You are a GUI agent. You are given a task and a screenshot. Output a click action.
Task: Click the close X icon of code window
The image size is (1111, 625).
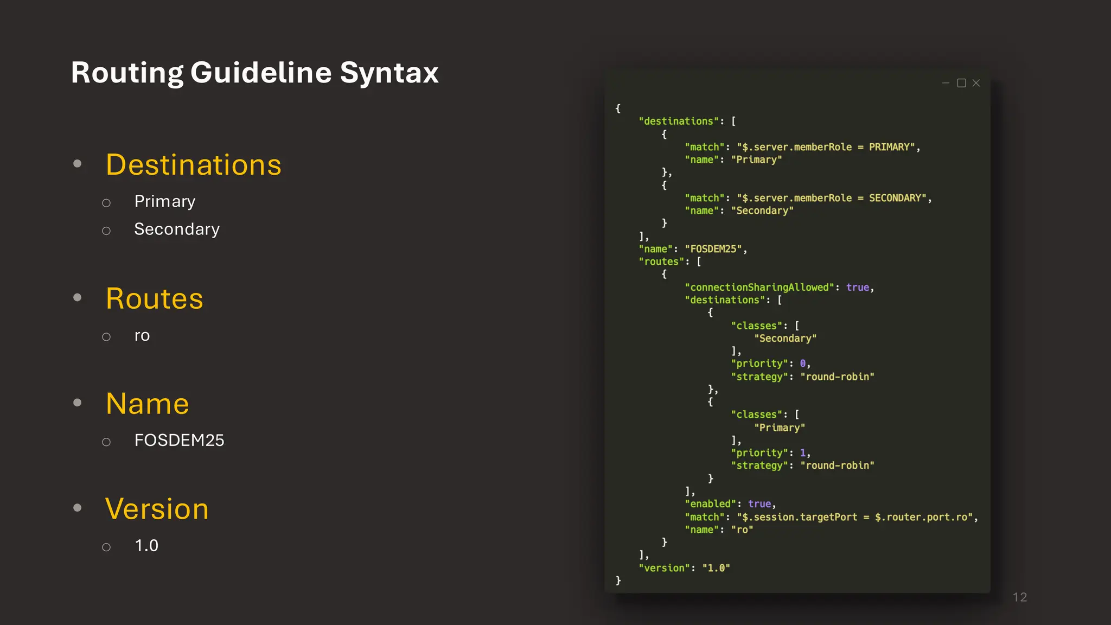976,83
